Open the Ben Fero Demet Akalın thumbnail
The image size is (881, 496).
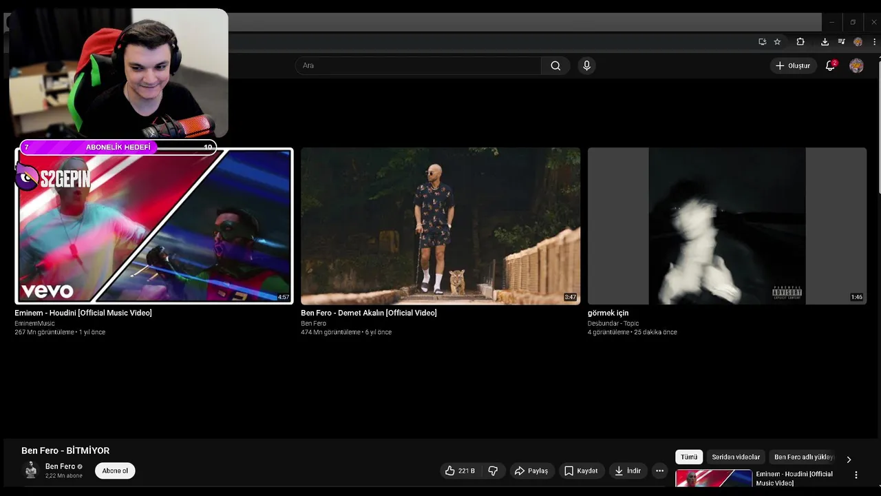pos(440,226)
